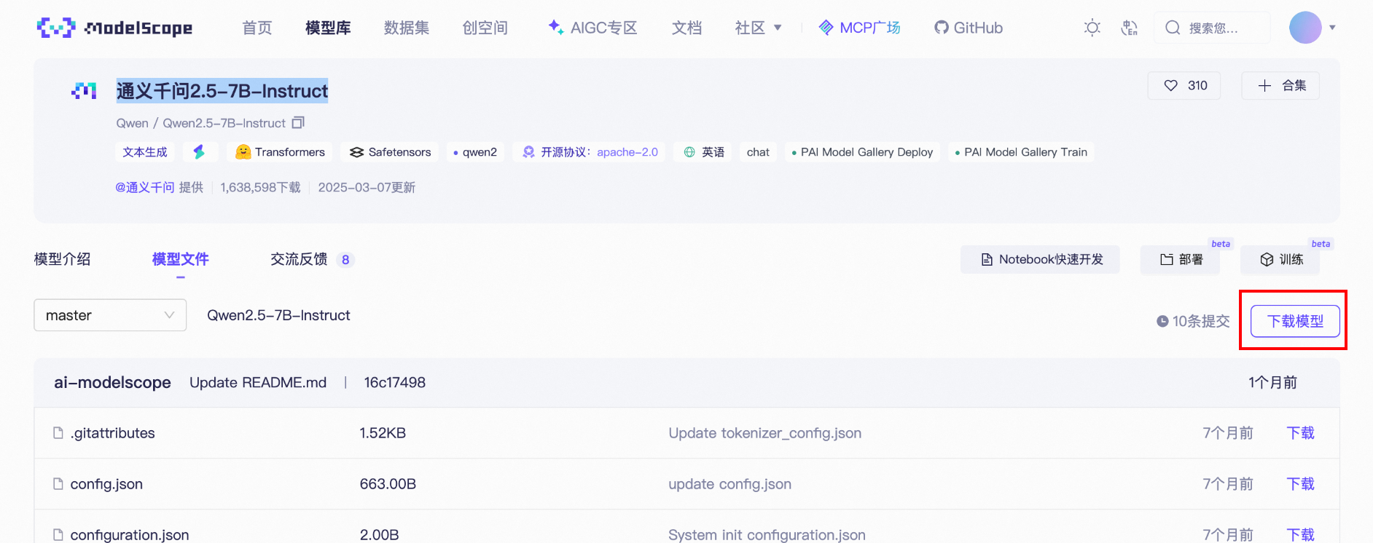Click the qwen2 tag

point(475,151)
